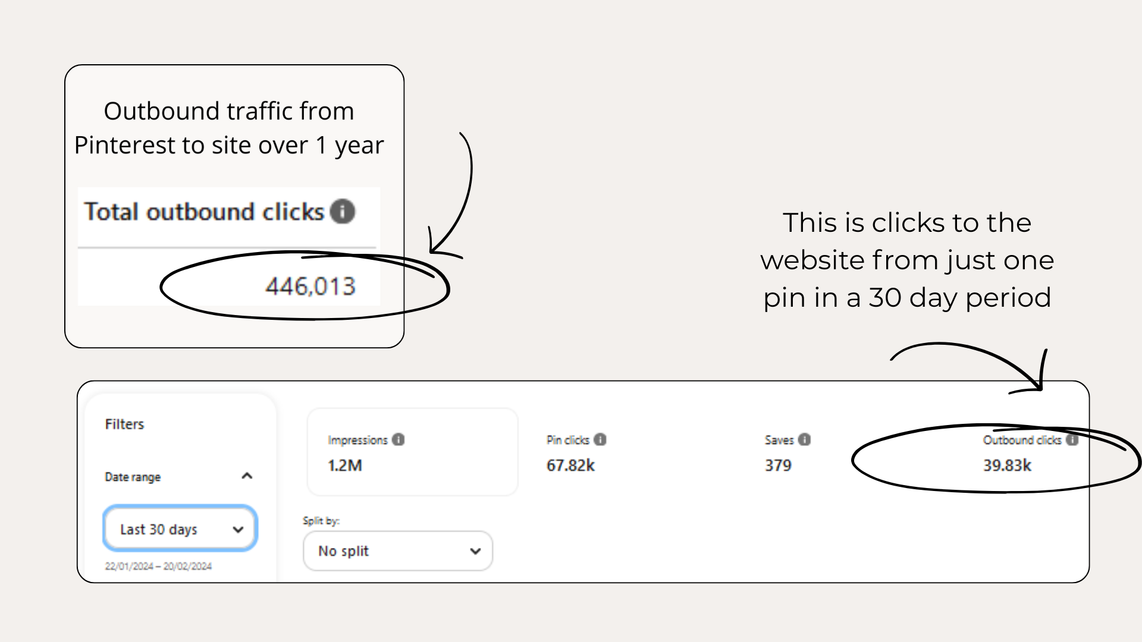Open the Last 30 days dropdown
Viewport: 1142px width, 642px height.
180,529
